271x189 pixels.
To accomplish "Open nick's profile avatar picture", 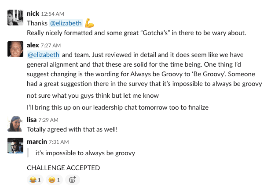I will (x=15, y=18).
